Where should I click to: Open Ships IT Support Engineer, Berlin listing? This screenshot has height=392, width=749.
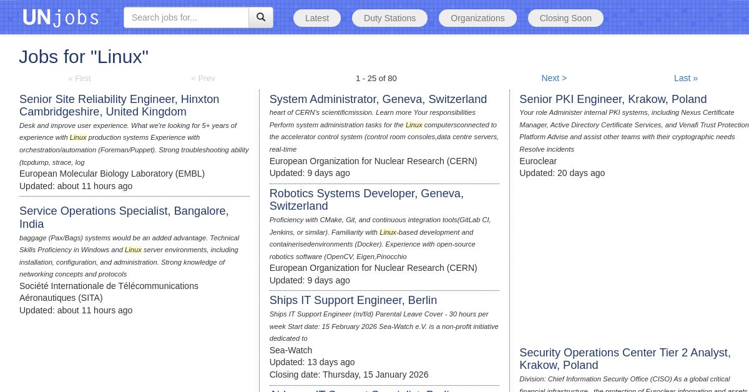tap(353, 300)
